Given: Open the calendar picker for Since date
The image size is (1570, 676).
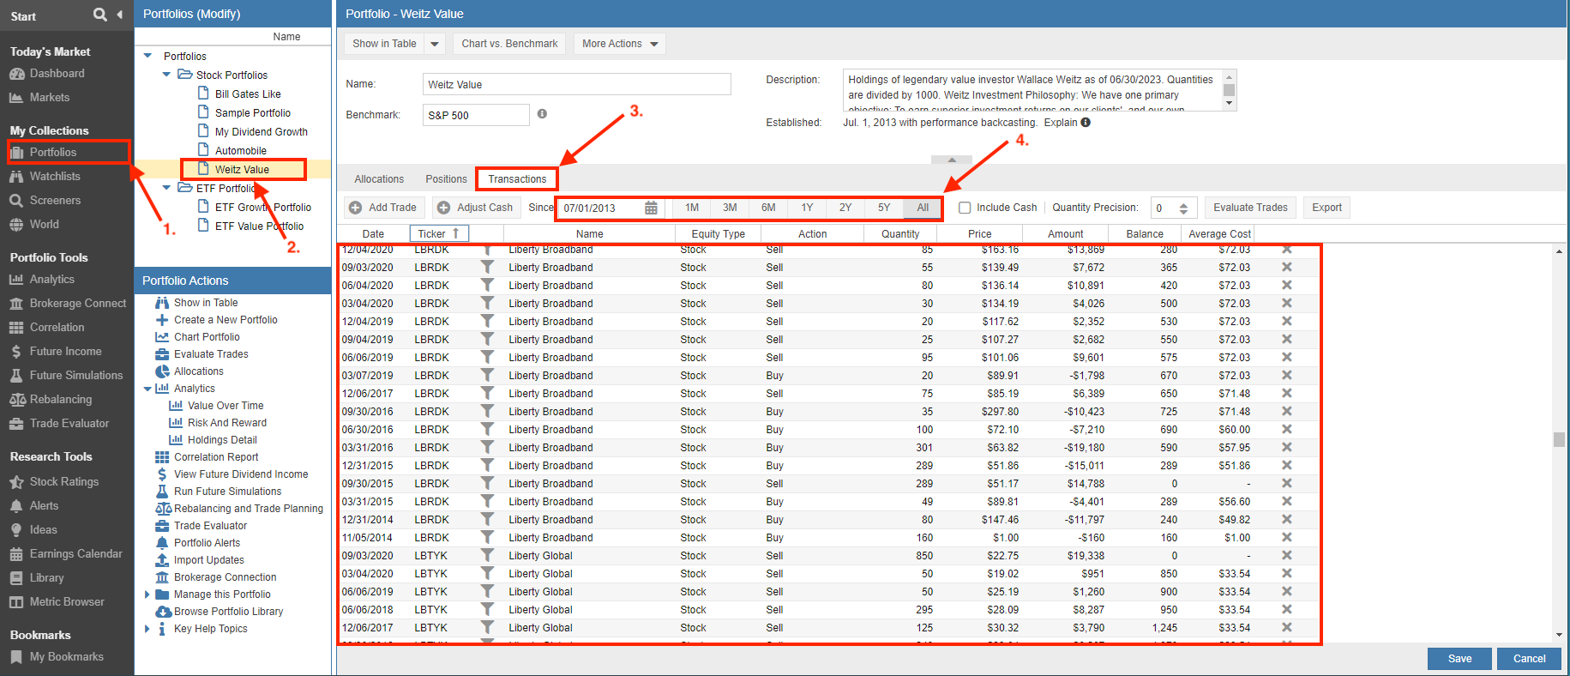Looking at the screenshot, I should [651, 208].
